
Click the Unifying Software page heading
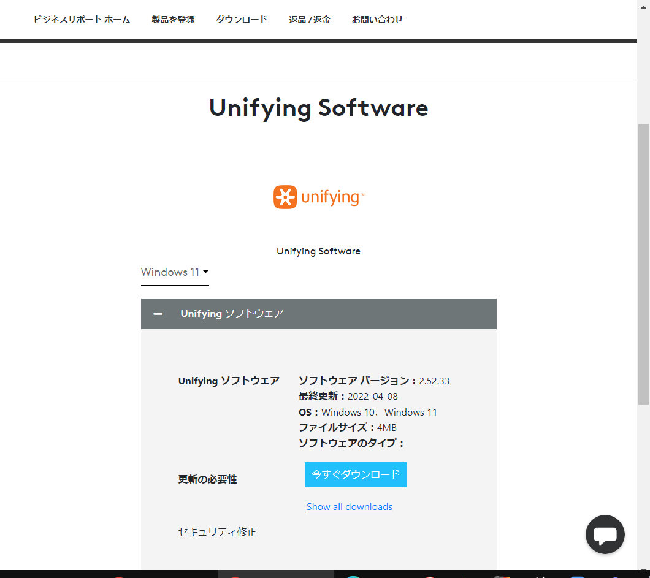point(318,108)
